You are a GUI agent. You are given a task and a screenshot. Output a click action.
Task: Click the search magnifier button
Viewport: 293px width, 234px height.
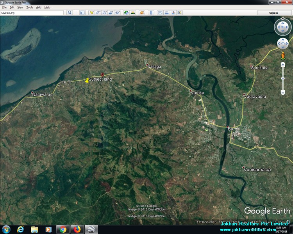click(x=70, y=13)
